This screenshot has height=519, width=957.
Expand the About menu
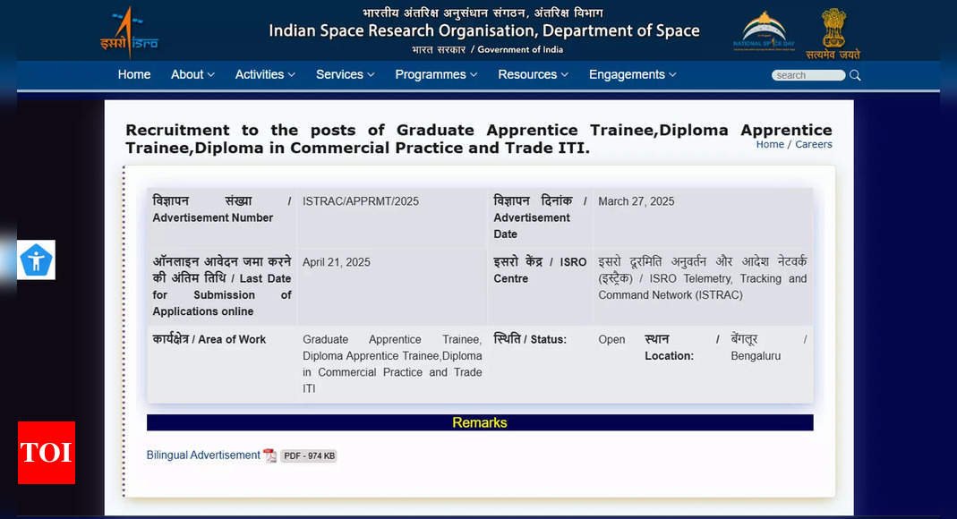click(x=192, y=74)
